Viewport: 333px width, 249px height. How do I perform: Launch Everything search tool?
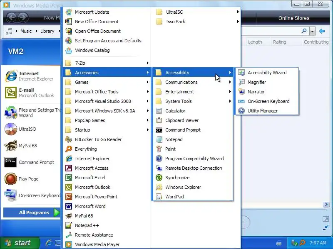pos(107,149)
